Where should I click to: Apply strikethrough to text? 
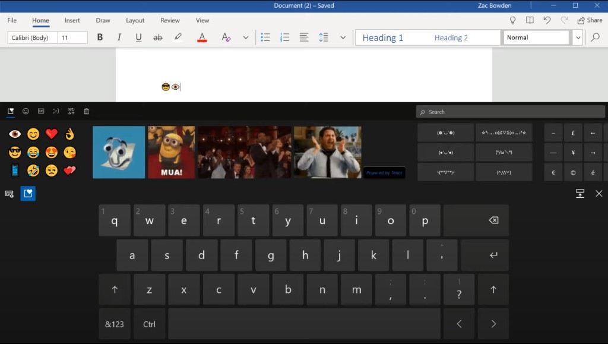click(158, 37)
